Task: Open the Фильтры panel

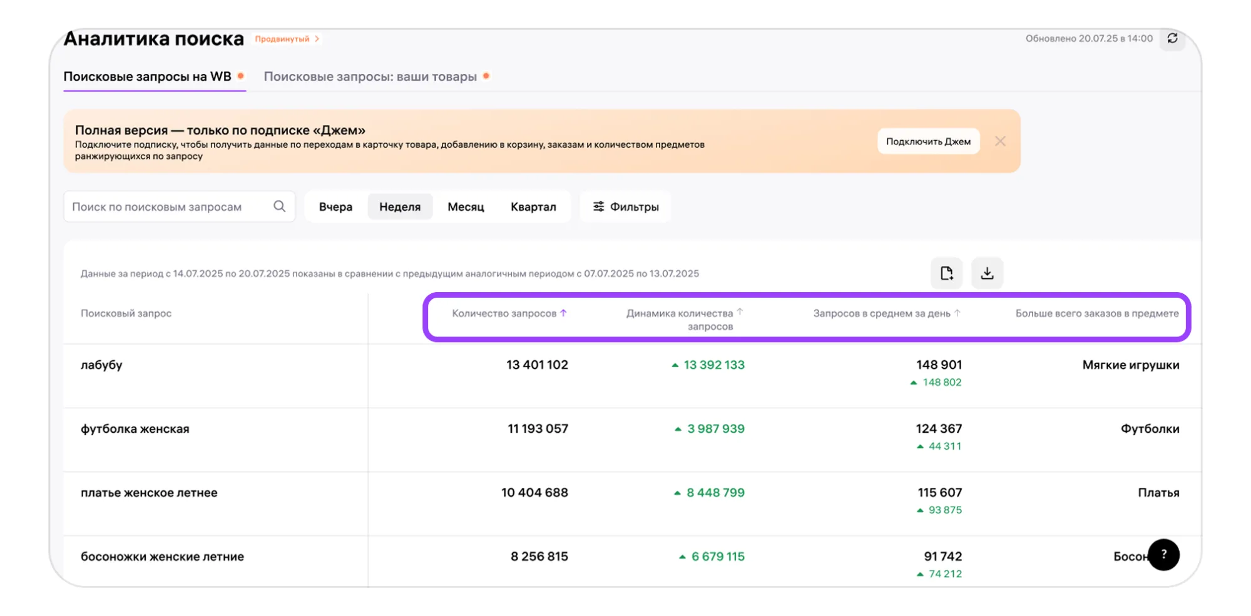Action: coord(626,207)
